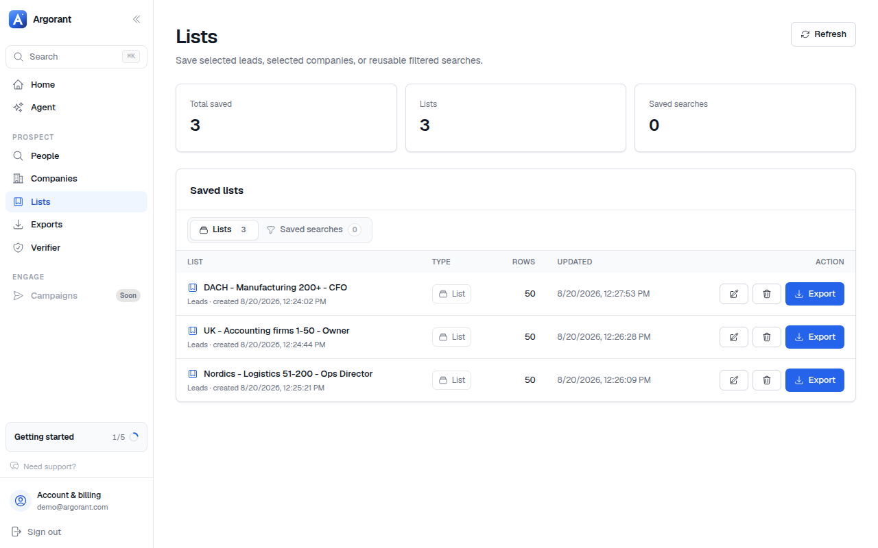Sign out of the account
The height and width of the screenshot is (548, 878).
click(36, 532)
